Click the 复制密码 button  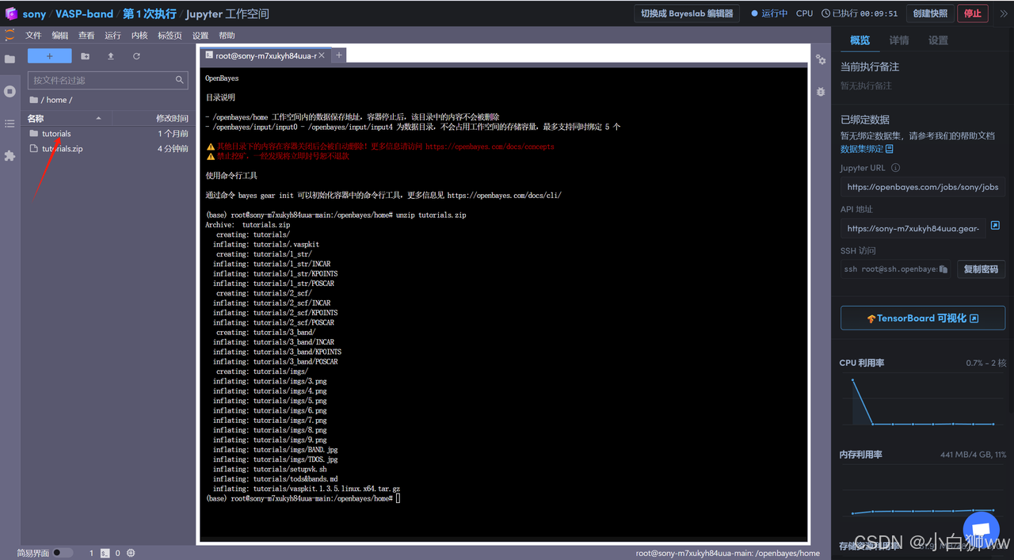[981, 269]
